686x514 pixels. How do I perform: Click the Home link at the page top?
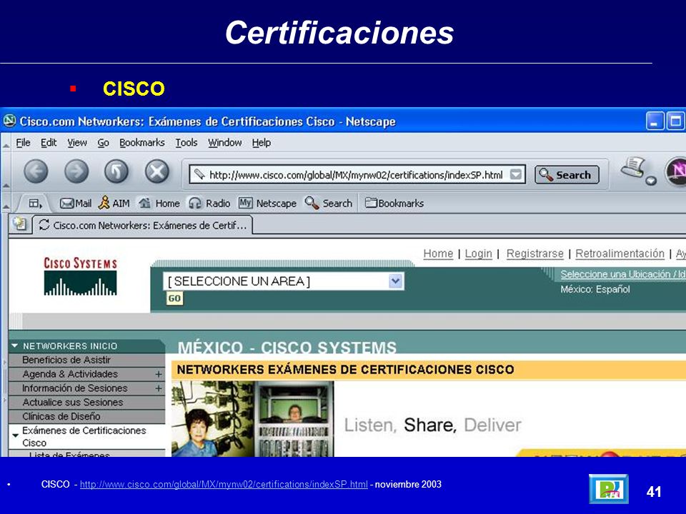click(438, 253)
